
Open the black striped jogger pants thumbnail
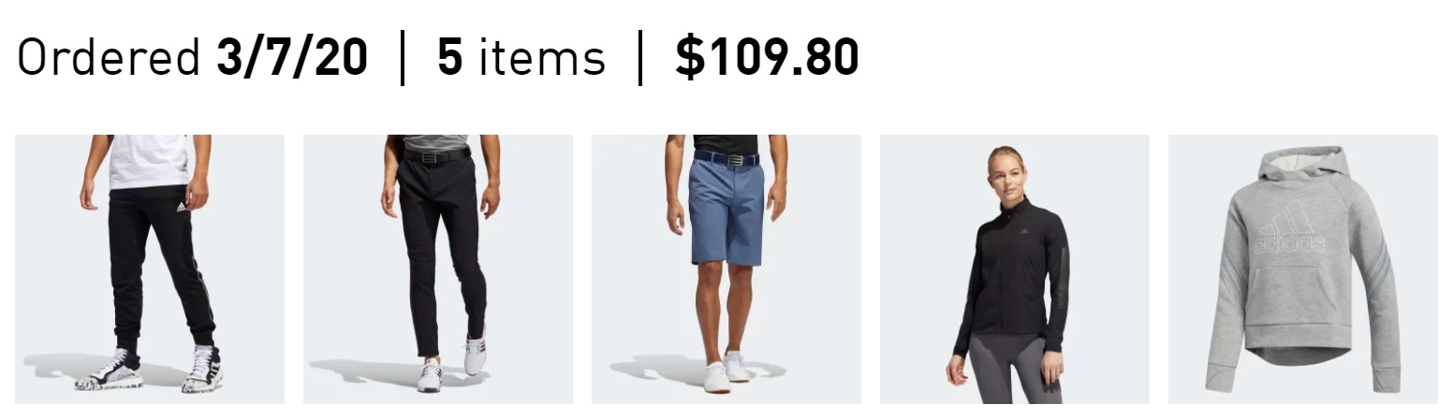(x=150, y=269)
